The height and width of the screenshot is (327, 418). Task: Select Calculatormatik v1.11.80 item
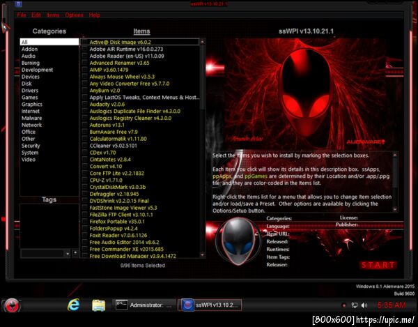118,139
